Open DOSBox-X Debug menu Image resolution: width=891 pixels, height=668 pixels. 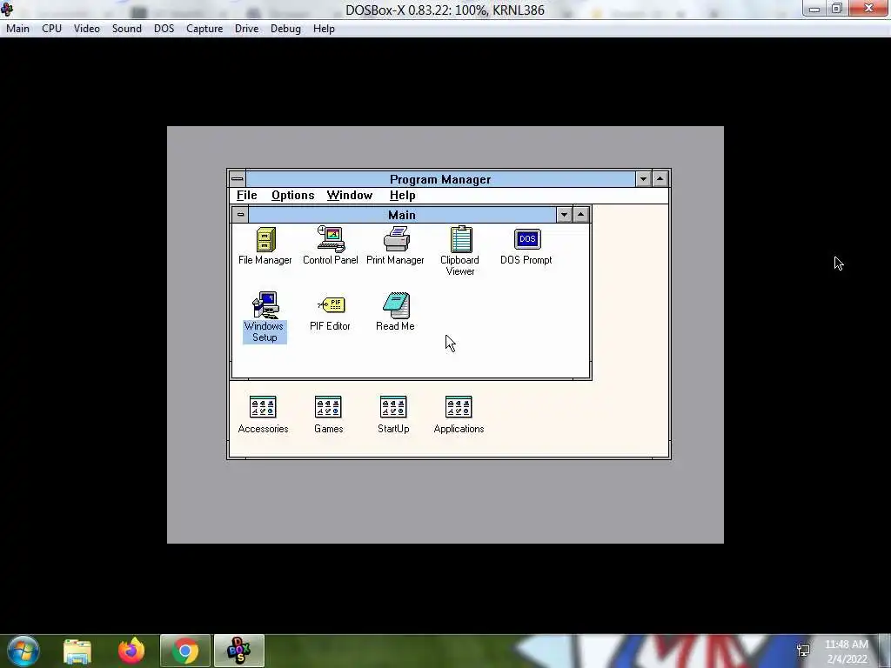(x=285, y=29)
